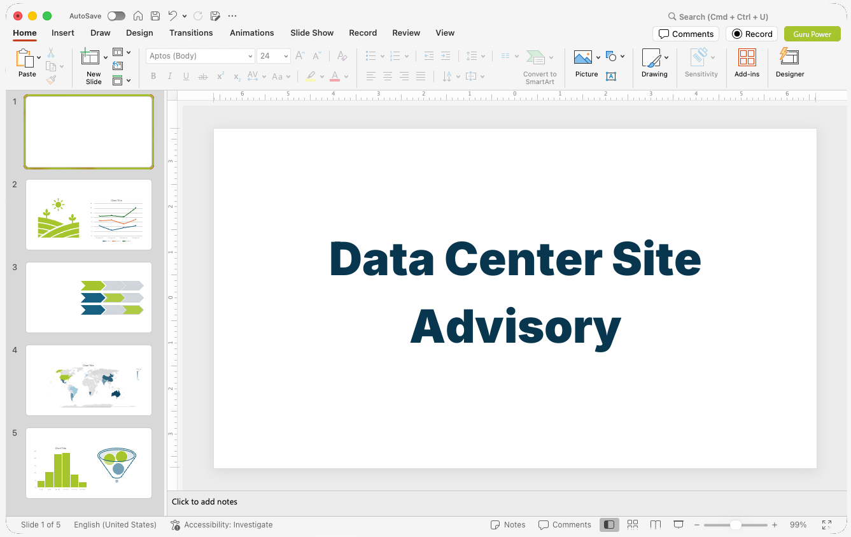Open the Slide Show tab
Image resolution: width=851 pixels, height=537 pixels.
click(312, 33)
